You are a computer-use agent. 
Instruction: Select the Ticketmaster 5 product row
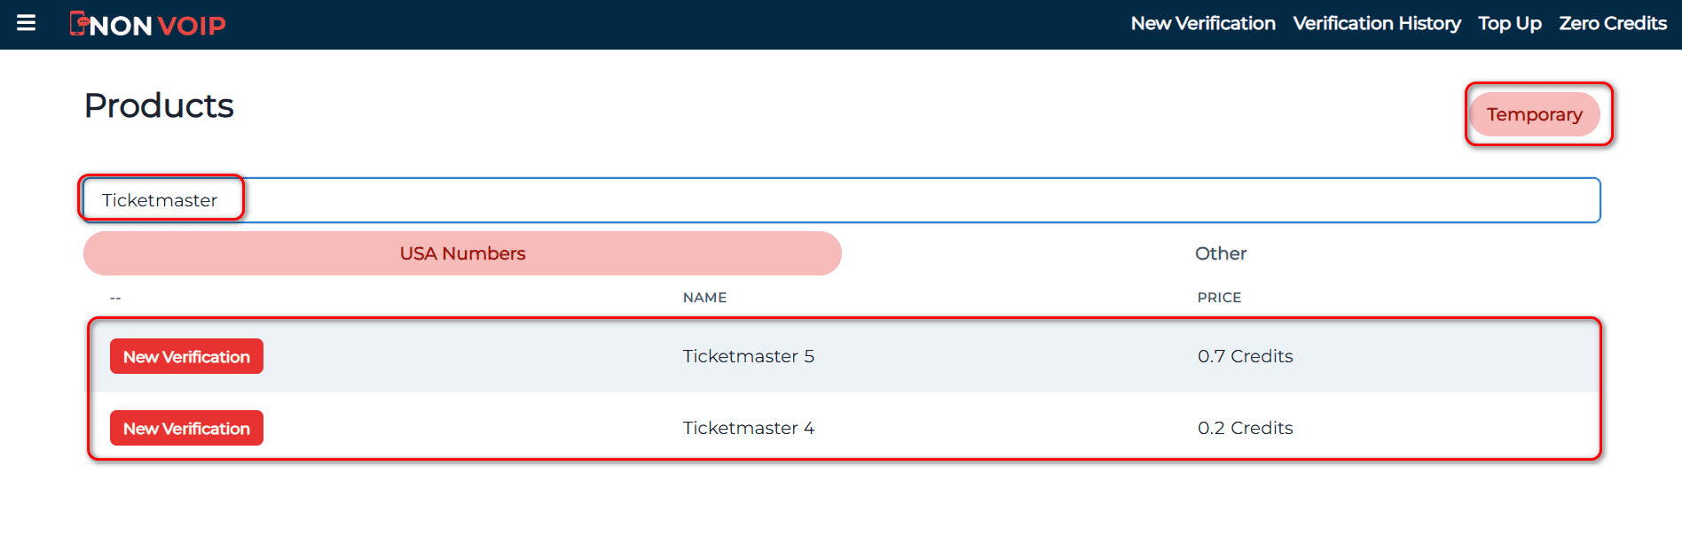click(748, 356)
